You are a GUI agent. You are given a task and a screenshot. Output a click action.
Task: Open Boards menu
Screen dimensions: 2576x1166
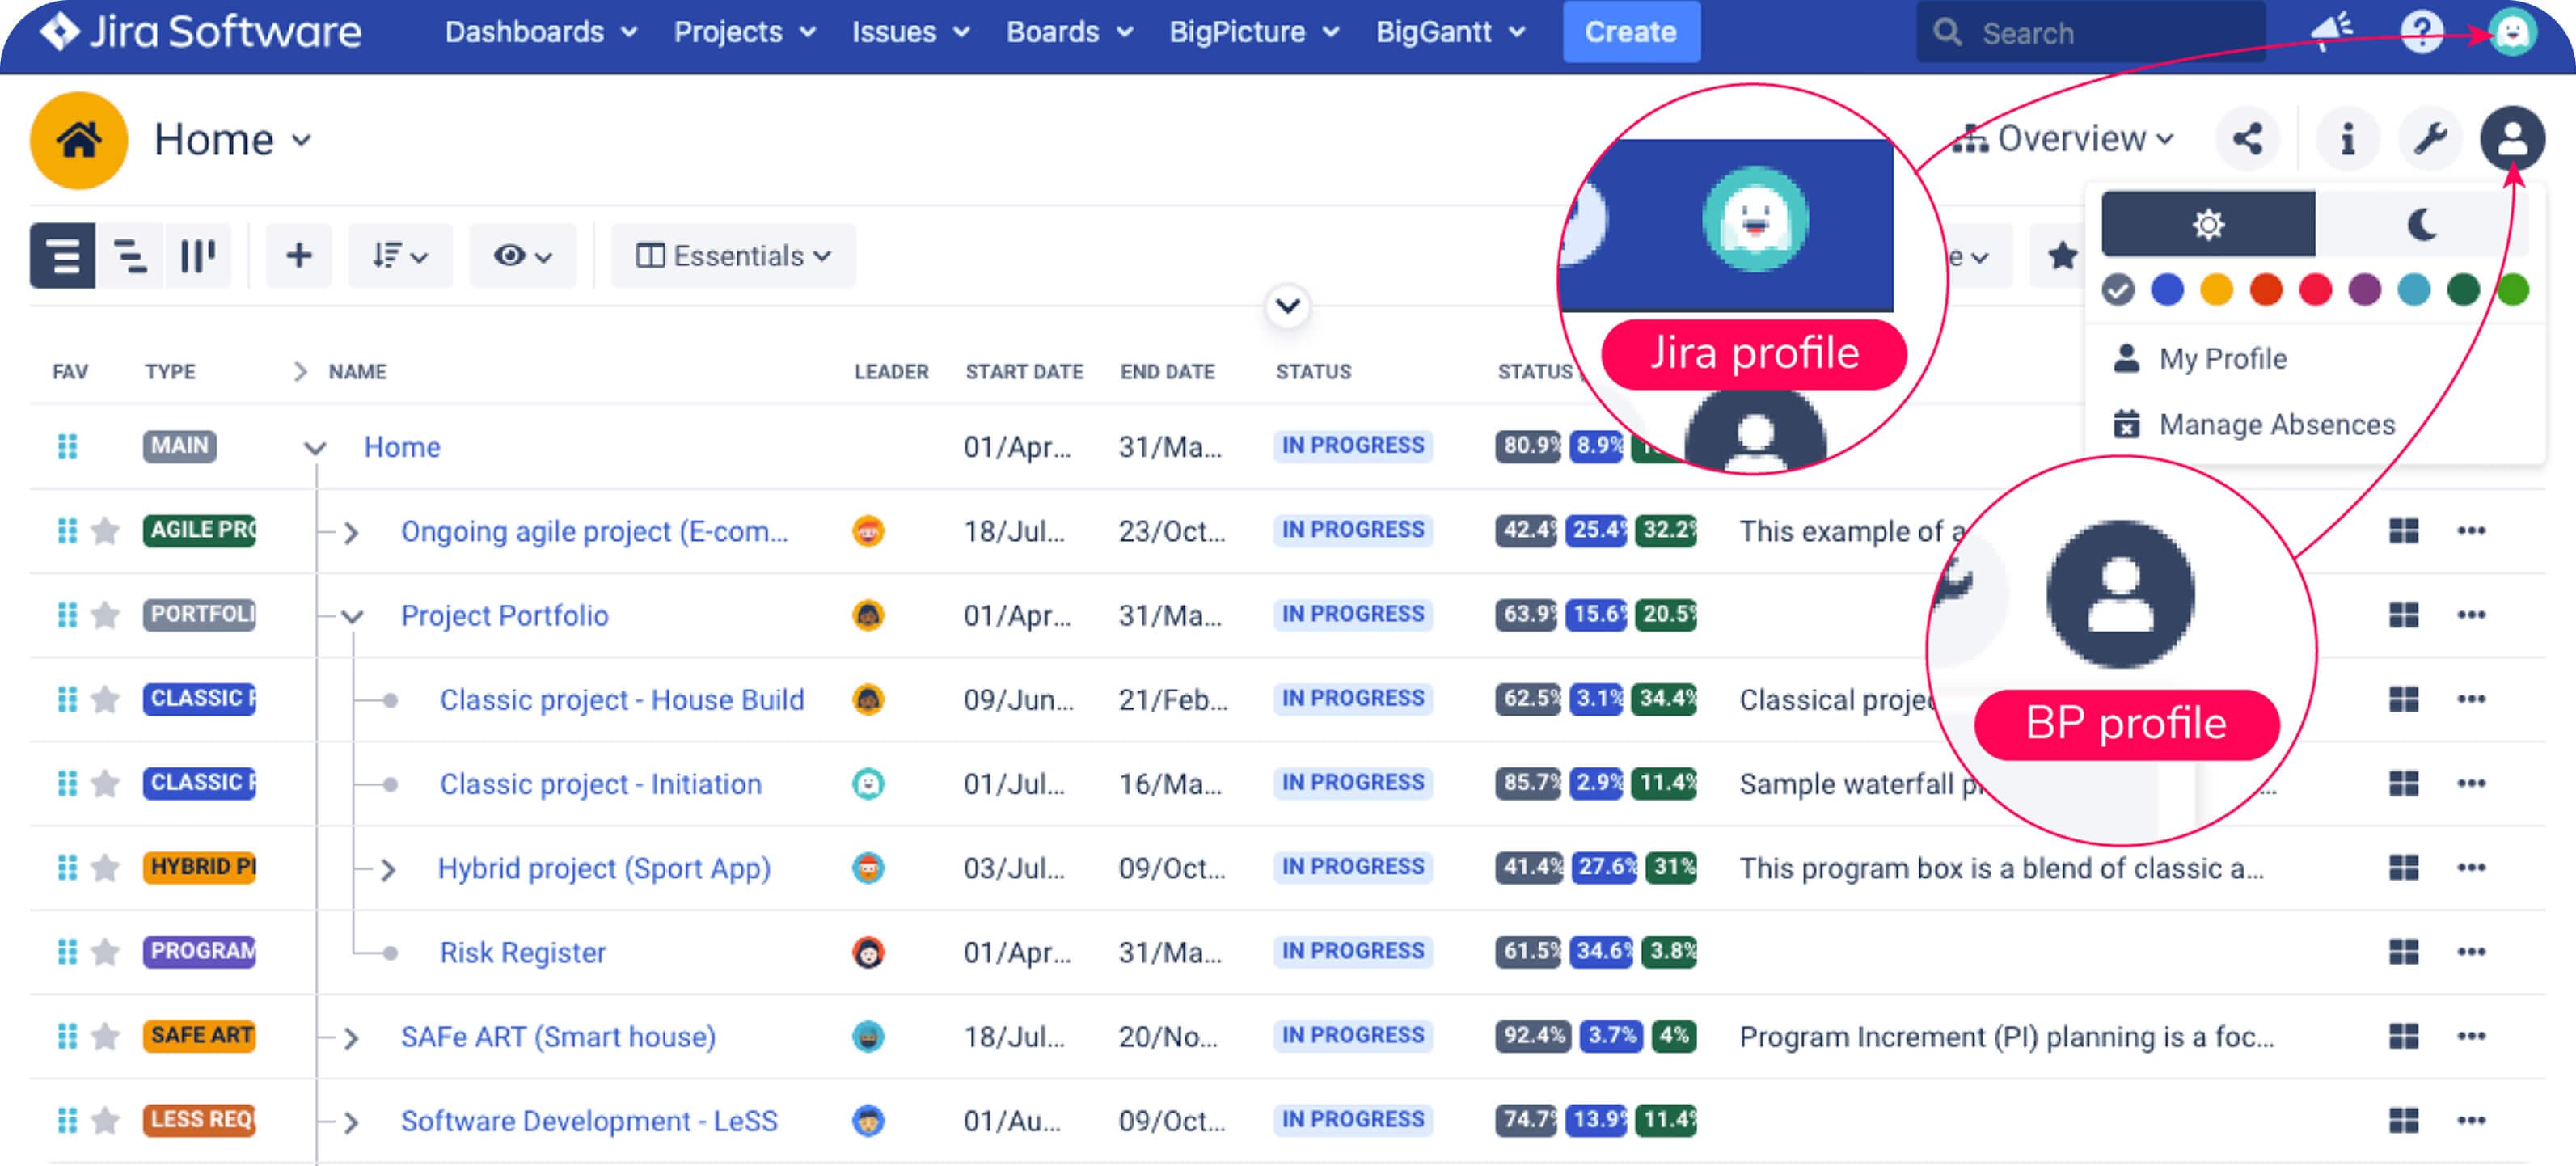[x=1069, y=32]
